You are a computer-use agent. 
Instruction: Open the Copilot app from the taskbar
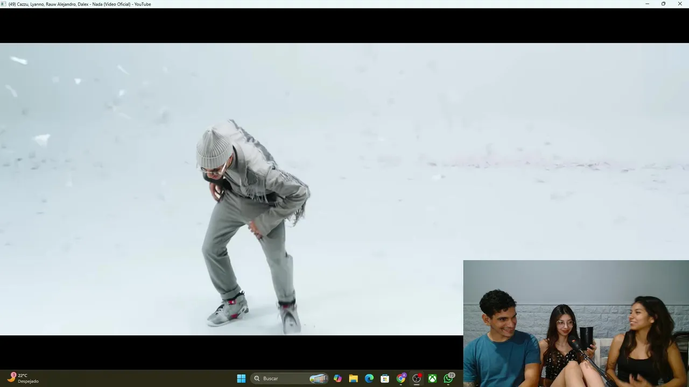(x=338, y=378)
